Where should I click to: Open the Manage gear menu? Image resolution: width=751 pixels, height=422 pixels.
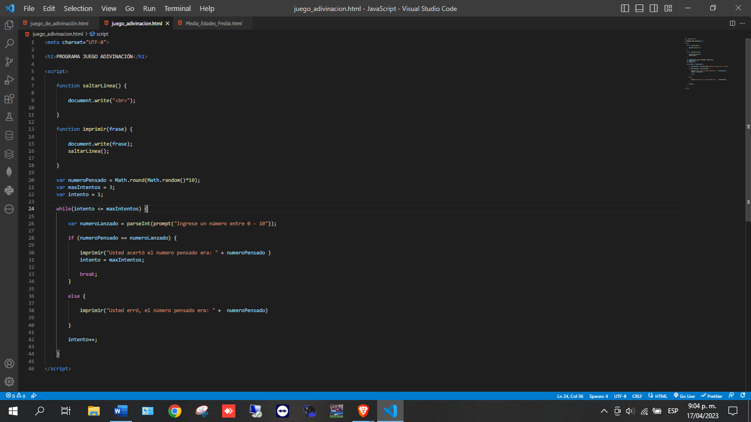9,381
